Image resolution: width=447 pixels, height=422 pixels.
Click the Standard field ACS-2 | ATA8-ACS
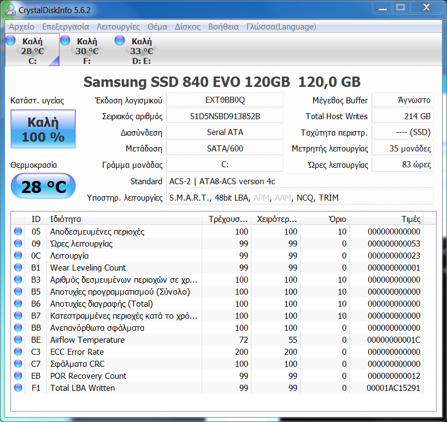[x=300, y=181]
